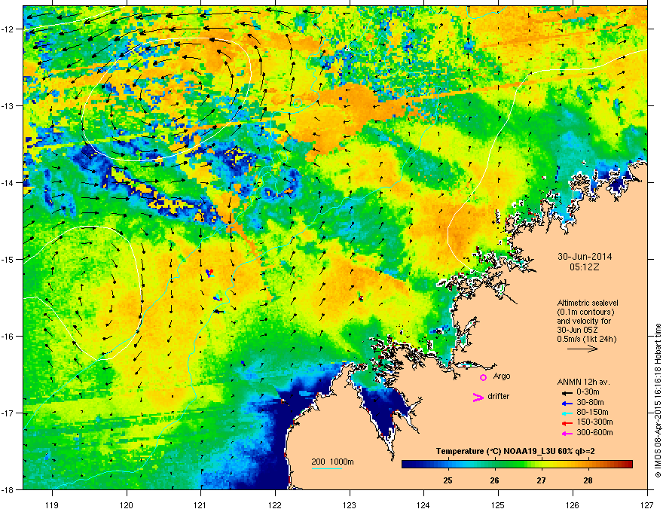Click the latitude axis label -12
663x512 pixels.
(x=8, y=29)
